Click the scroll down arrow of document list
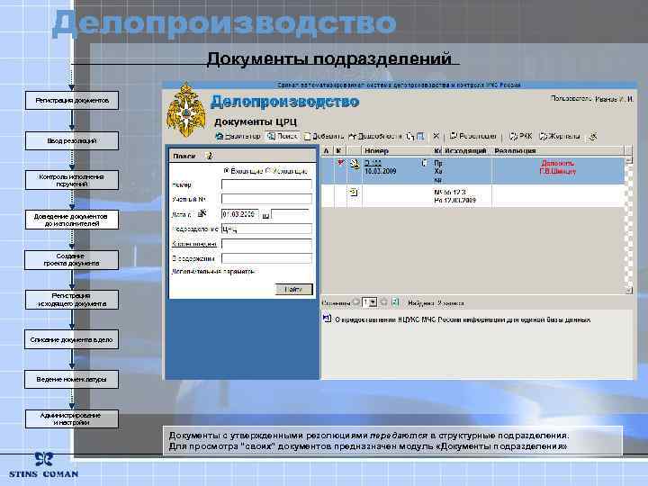The width and height of the screenshot is (648, 486). [628, 290]
